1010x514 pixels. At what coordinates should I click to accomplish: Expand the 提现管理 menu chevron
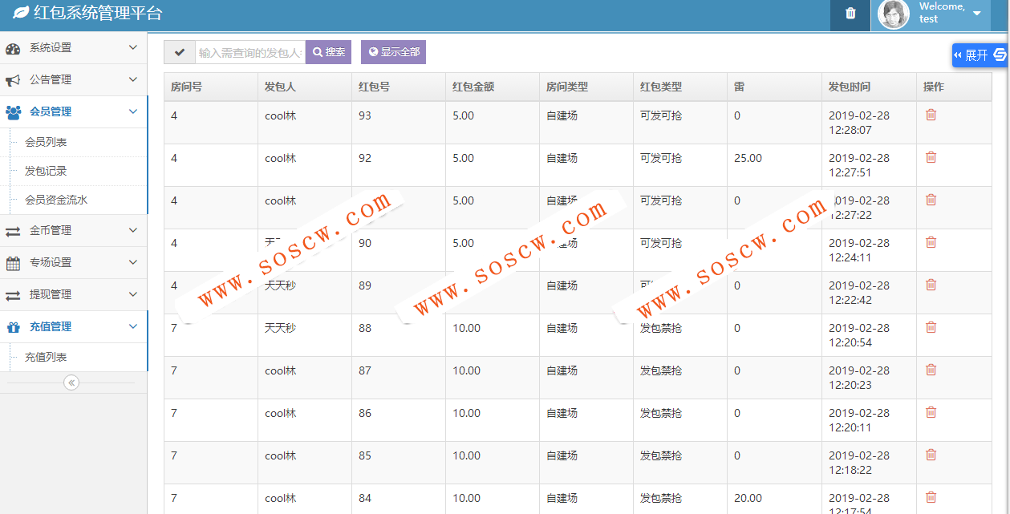tap(133, 295)
